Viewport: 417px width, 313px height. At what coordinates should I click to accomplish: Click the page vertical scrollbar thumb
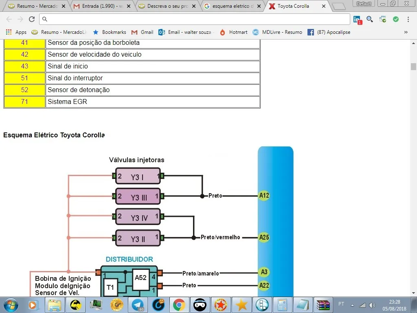coord(413,66)
